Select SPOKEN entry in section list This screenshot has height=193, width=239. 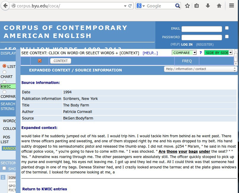pos(12,186)
